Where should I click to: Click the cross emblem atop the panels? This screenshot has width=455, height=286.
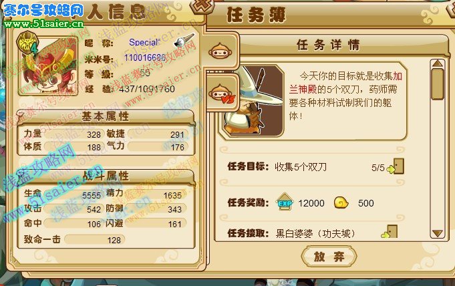202,7
